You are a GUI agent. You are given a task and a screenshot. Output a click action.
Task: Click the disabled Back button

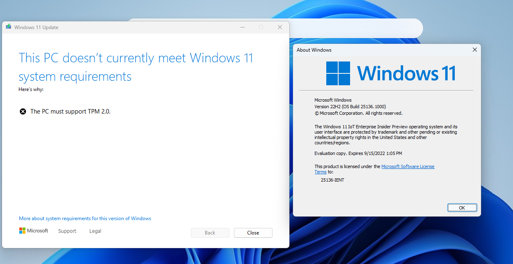[210, 233]
